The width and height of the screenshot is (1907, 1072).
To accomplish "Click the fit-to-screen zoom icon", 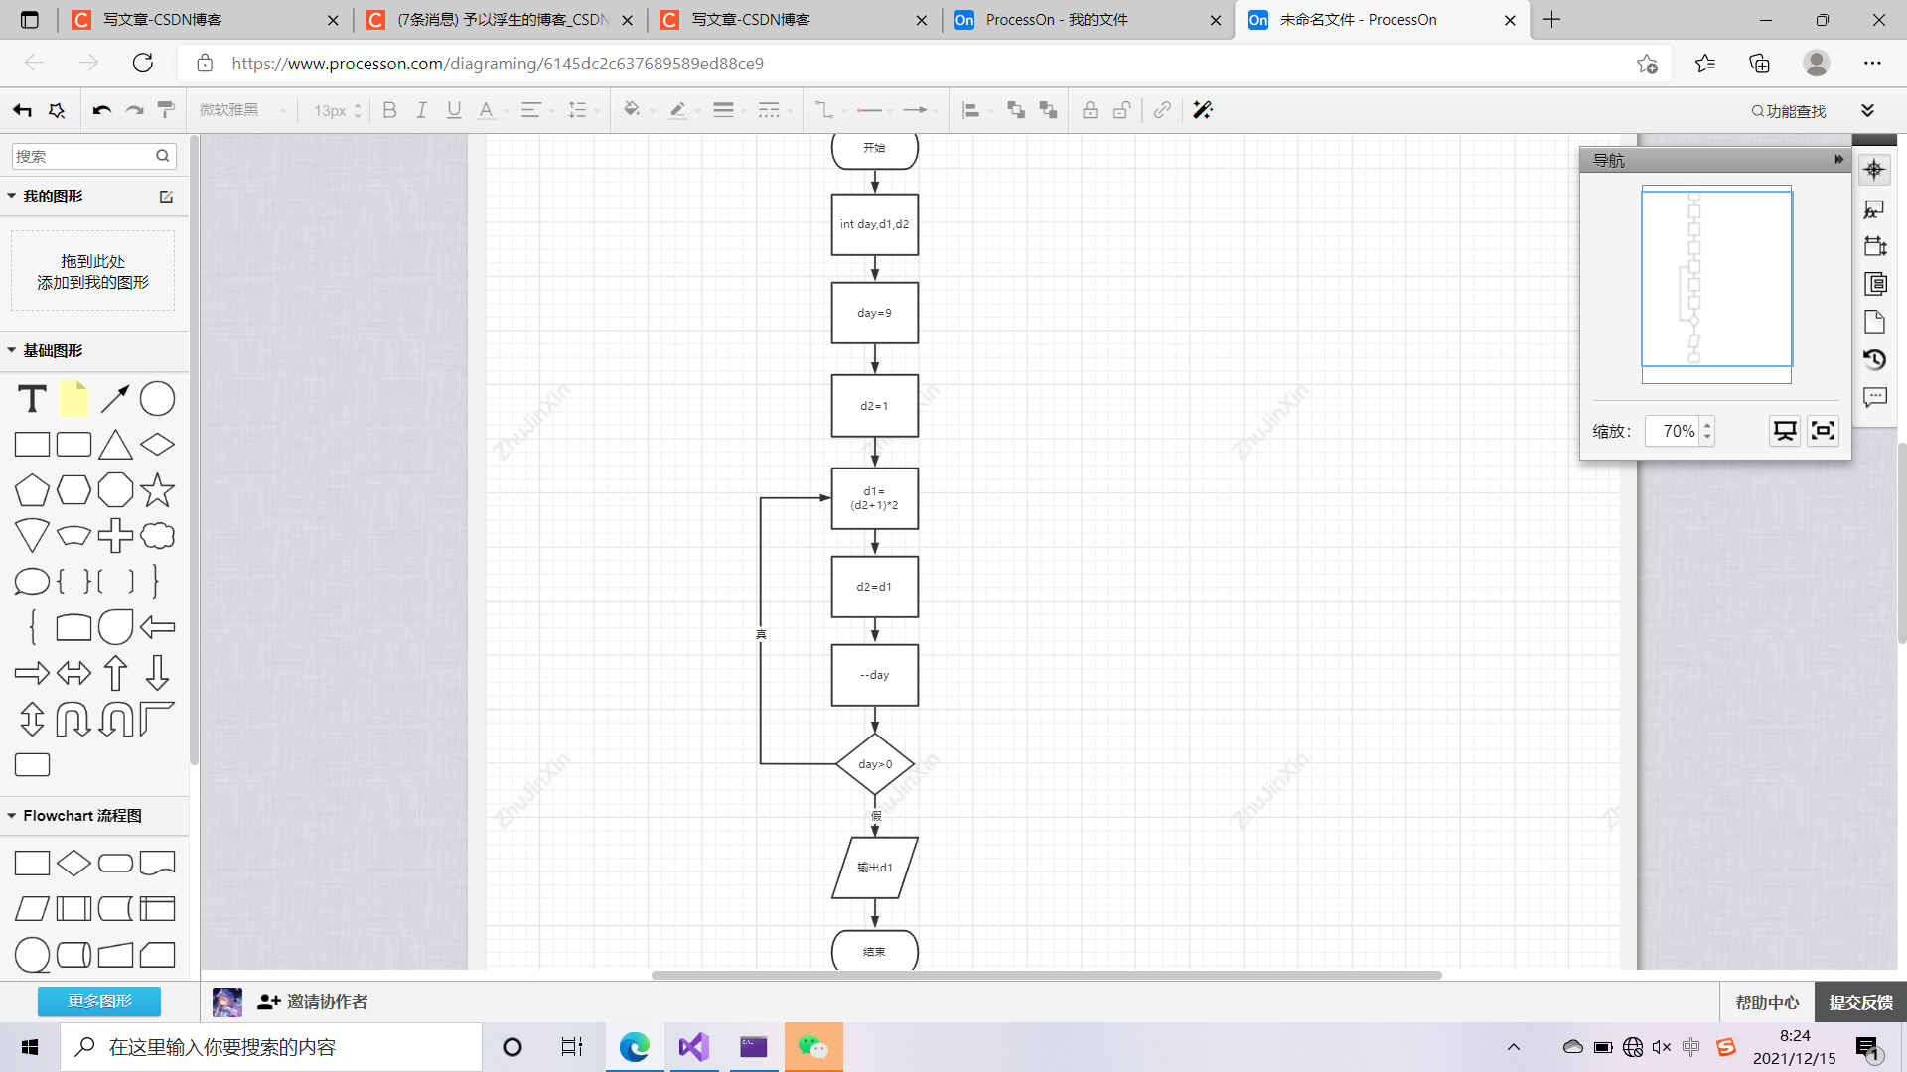I will tap(1823, 431).
